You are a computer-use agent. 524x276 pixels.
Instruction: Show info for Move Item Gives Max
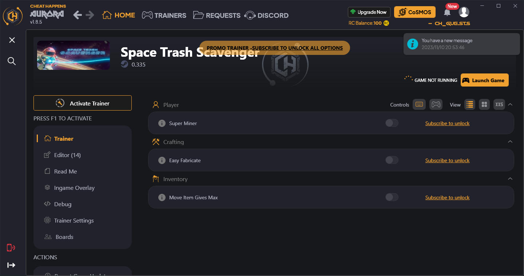click(x=162, y=197)
